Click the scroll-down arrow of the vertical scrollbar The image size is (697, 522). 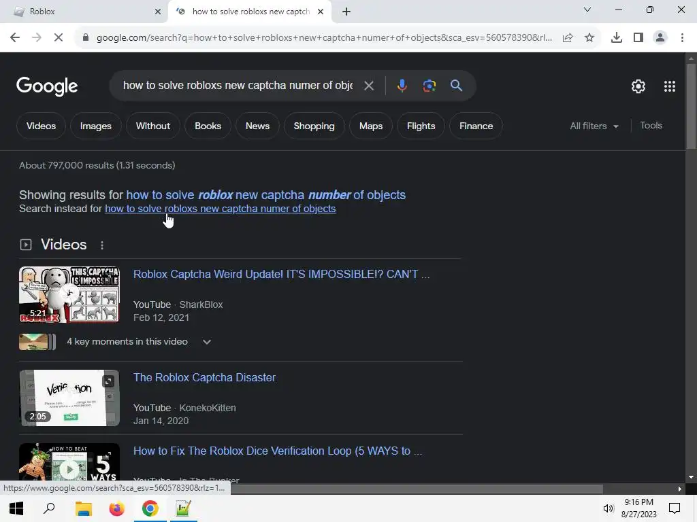point(691,477)
